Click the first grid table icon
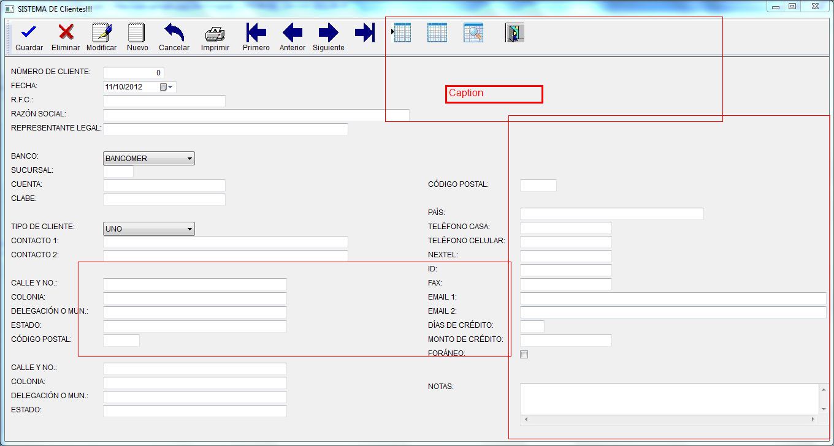Image resolution: width=834 pixels, height=446 pixels. point(402,32)
